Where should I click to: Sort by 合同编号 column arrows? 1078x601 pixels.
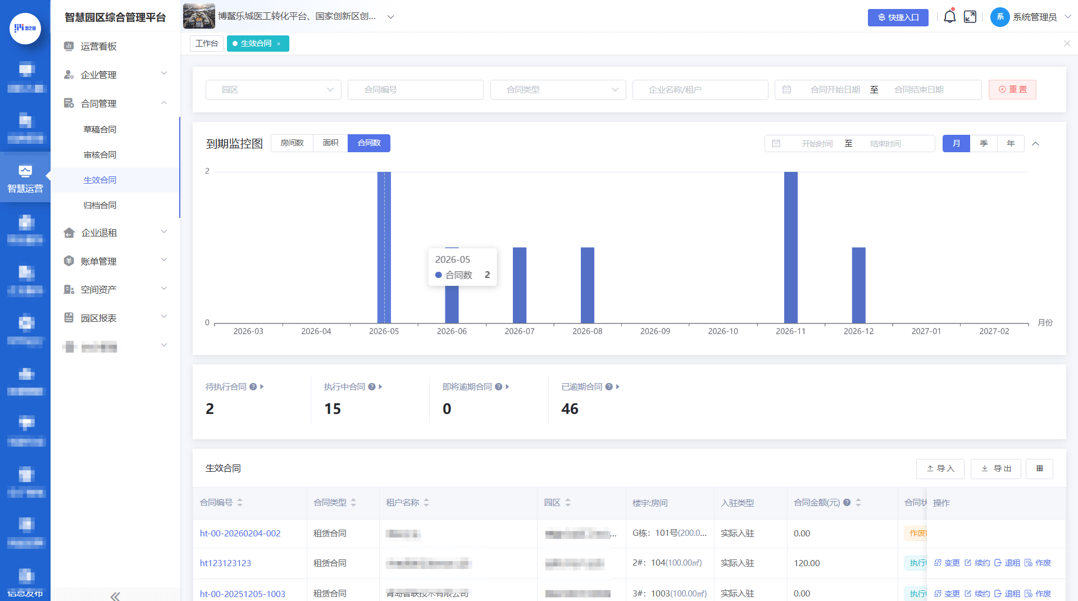(x=240, y=503)
